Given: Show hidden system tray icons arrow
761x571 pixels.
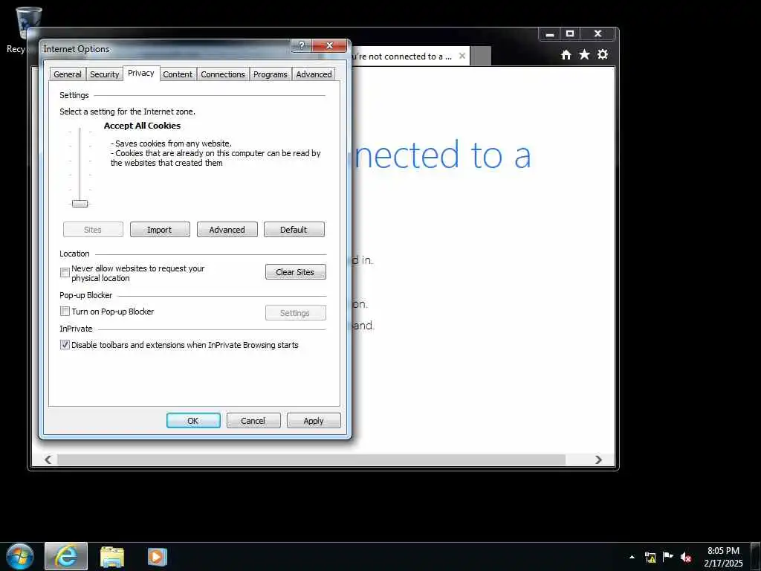Looking at the screenshot, I should pos(632,557).
